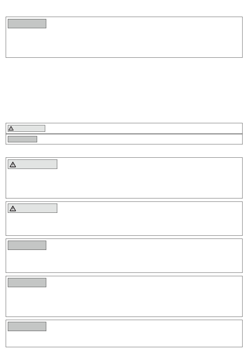Click the small warning triangle in the legend row

point(11,128)
